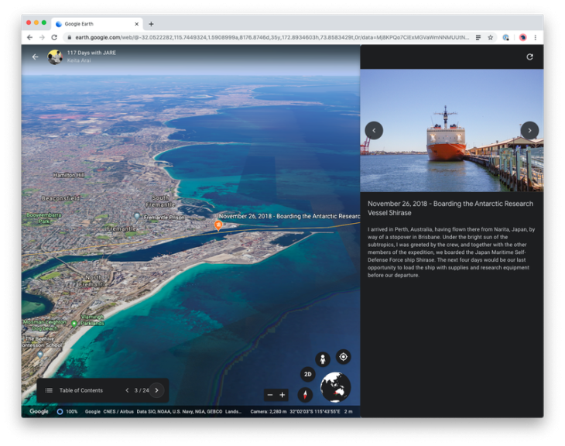Image resolution: width=565 pixels, height=446 pixels.
Task: Click the mini globe overview
Action: coord(335,387)
